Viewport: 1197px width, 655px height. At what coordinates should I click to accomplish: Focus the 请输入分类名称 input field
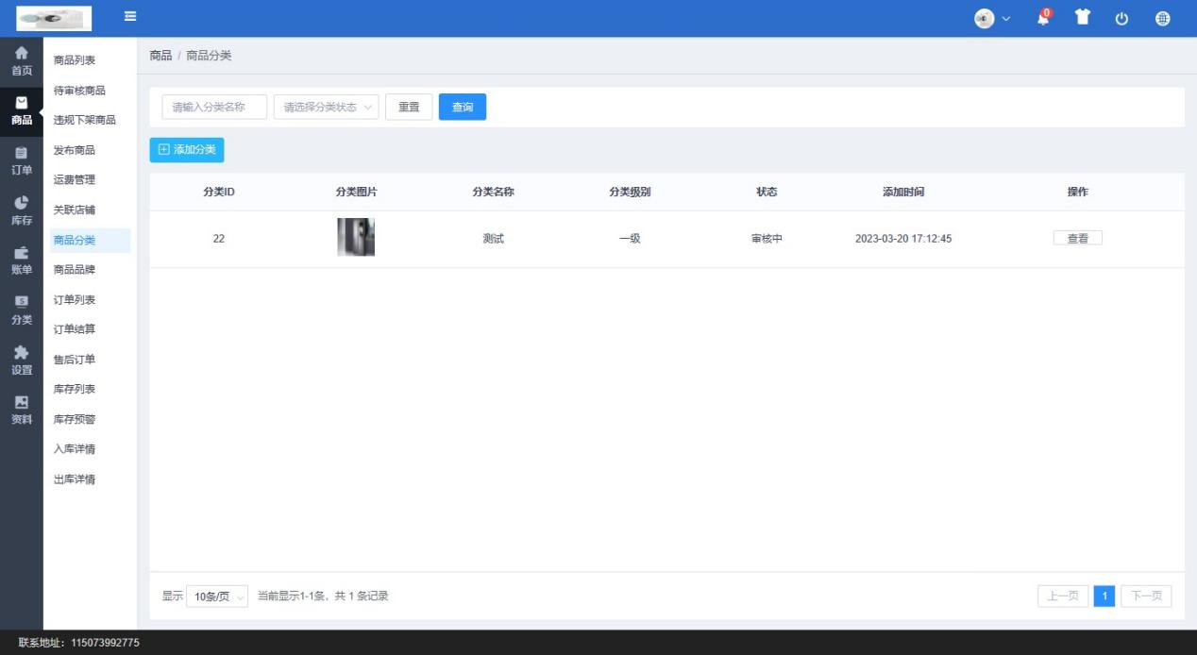click(214, 107)
